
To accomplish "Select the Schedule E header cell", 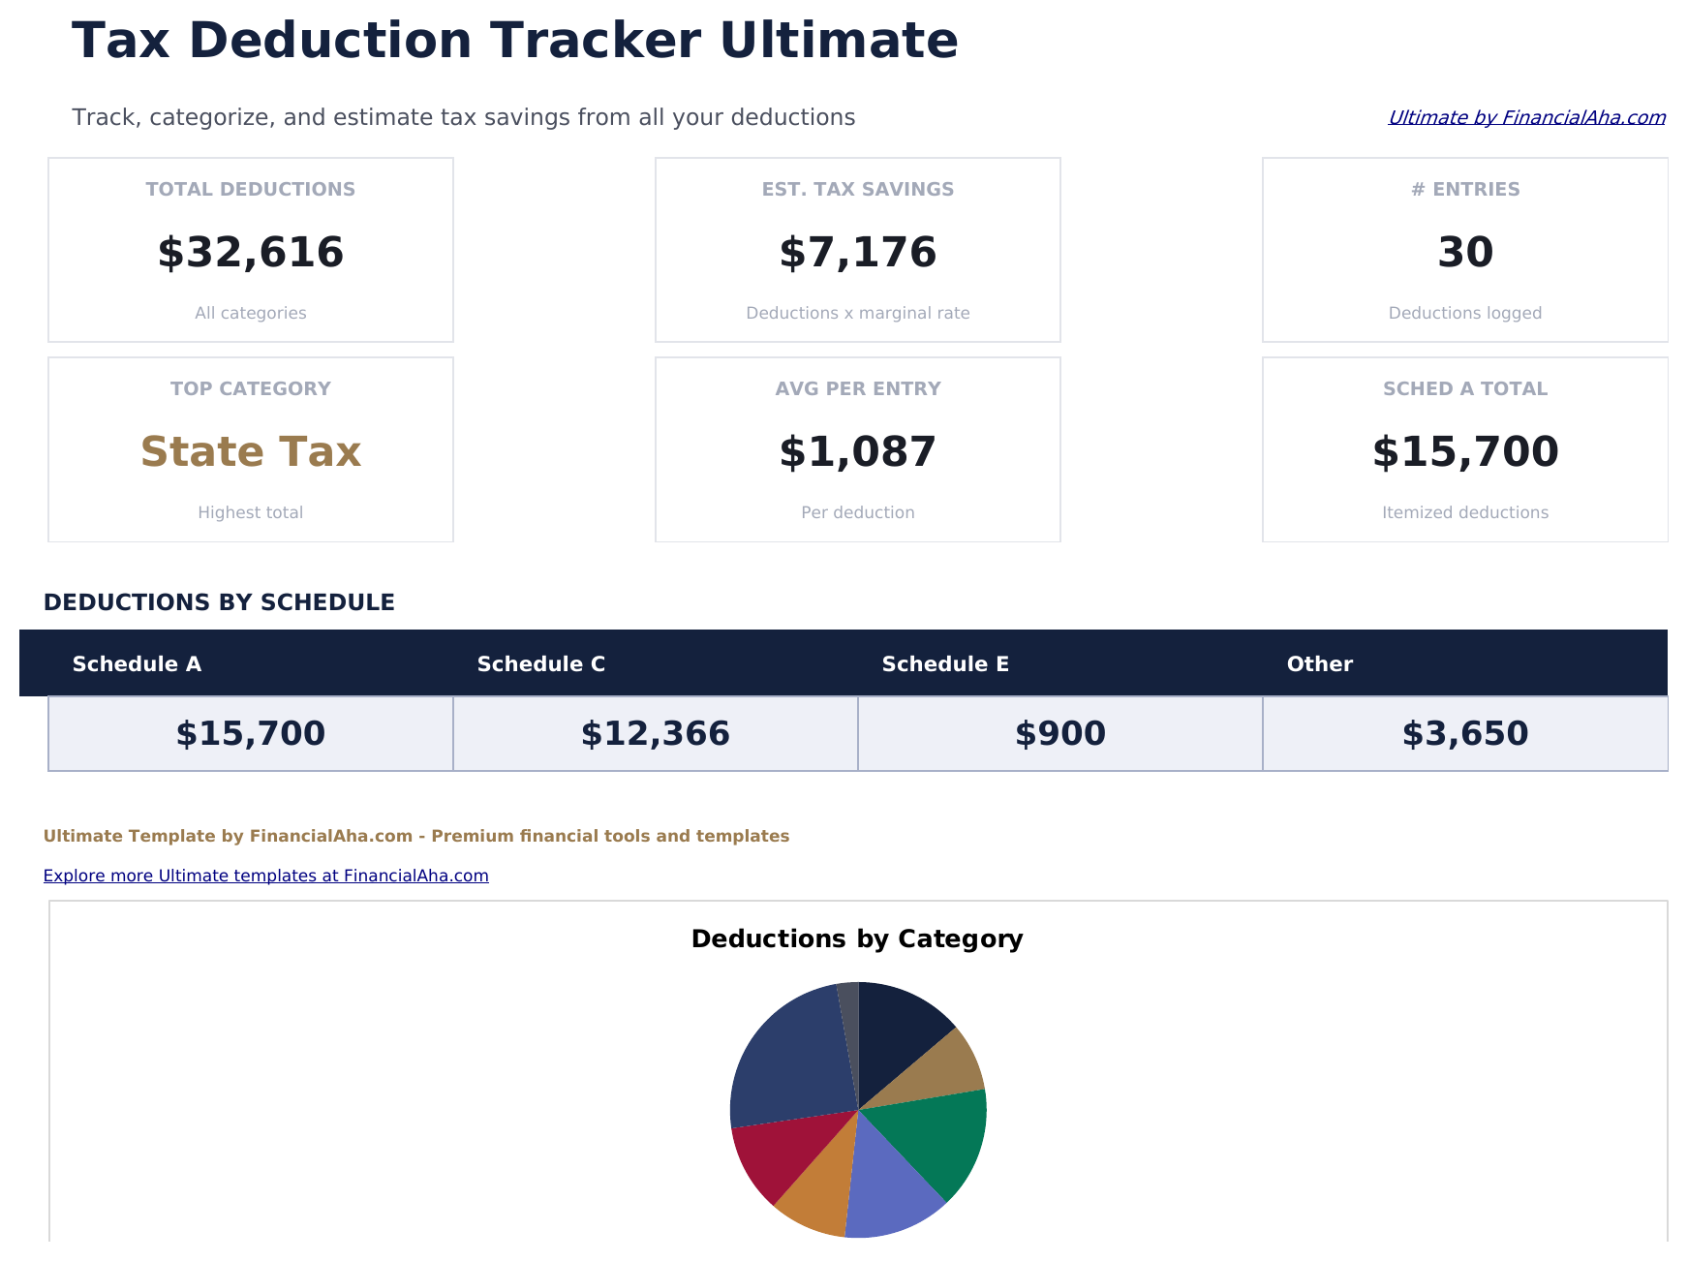I will coord(944,663).
